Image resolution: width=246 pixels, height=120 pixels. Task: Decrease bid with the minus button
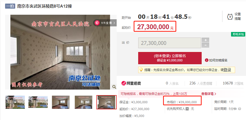205,45
